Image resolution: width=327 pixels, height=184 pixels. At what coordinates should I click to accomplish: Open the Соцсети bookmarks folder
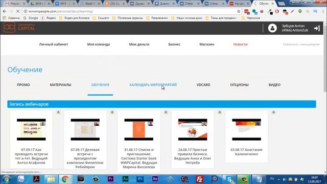(x=101, y=18)
